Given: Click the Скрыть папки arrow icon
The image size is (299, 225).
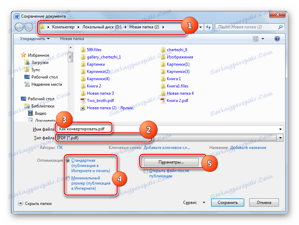Looking at the screenshot, I should click(x=21, y=203).
